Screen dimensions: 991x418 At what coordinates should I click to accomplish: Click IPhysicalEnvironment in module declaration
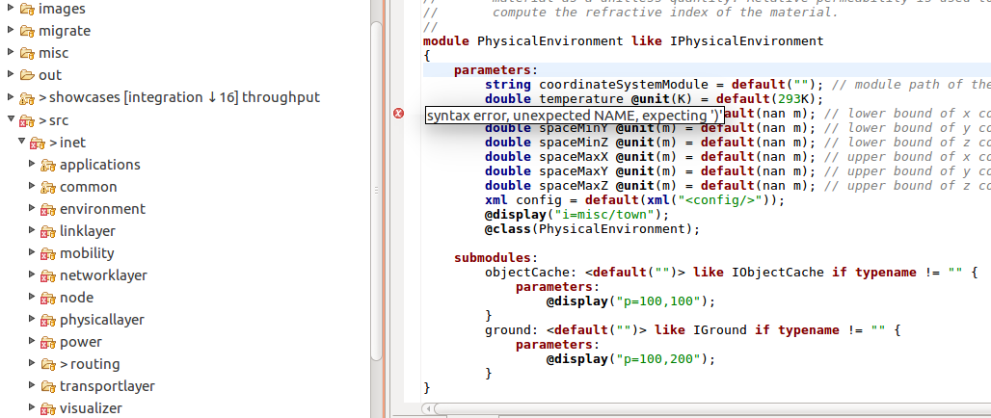pos(747,41)
